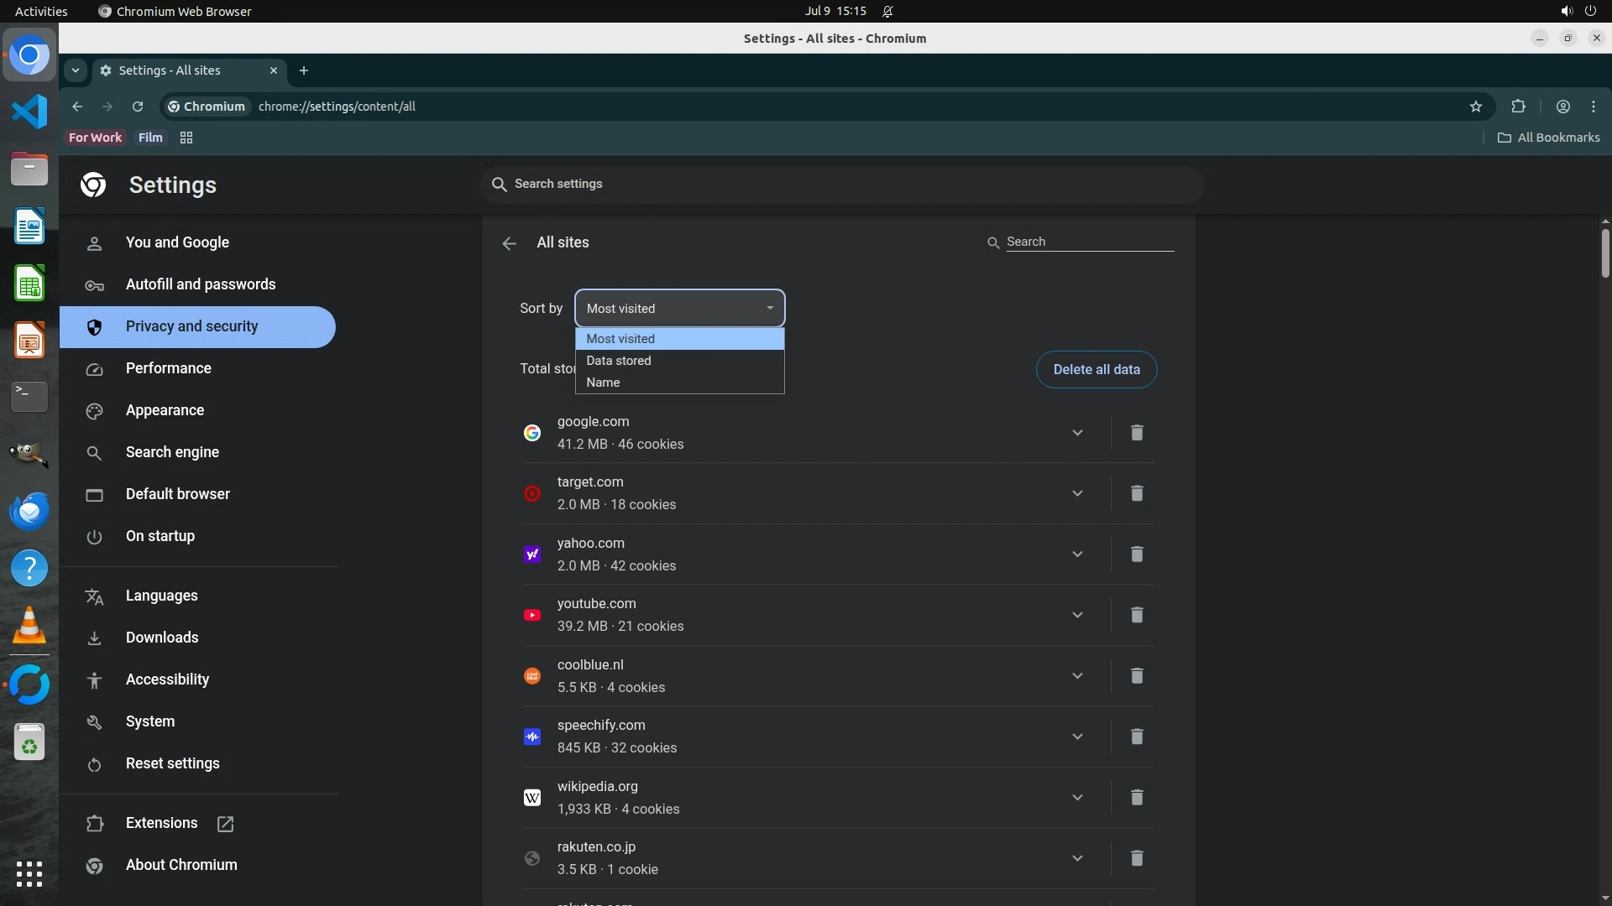Remove wikipedia.org data via trash icon
This screenshot has width=1612, height=906.
click(1136, 797)
